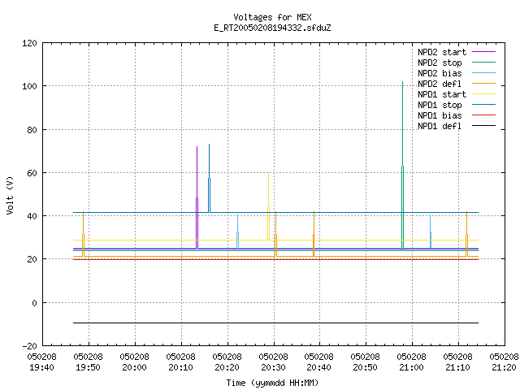Click the 'NPD1 start' legend label
520x390 pixels.
click(442, 94)
